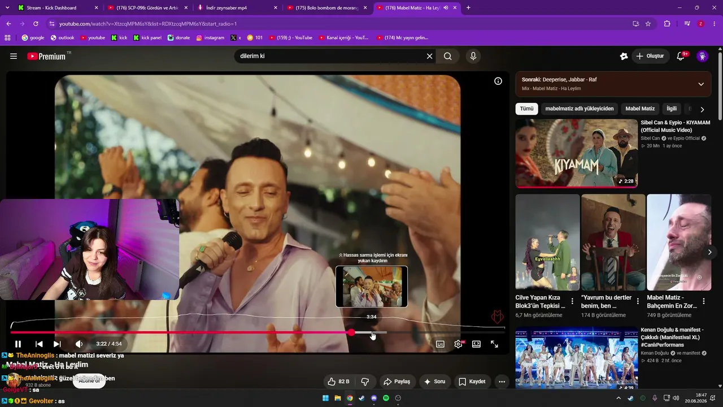The image size is (723, 407).
Task: Open a new browser tab
Action: click(468, 8)
